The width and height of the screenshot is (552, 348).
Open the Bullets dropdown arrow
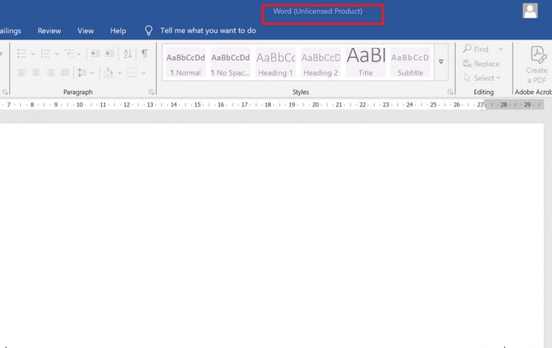pyautogui.click(x=33, y=54)
